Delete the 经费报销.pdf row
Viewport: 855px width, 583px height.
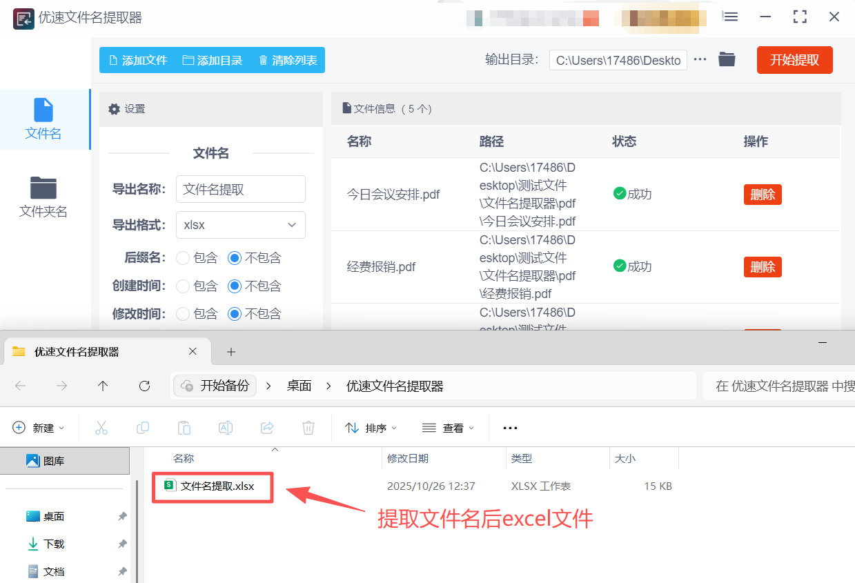(x=763, y=267)
